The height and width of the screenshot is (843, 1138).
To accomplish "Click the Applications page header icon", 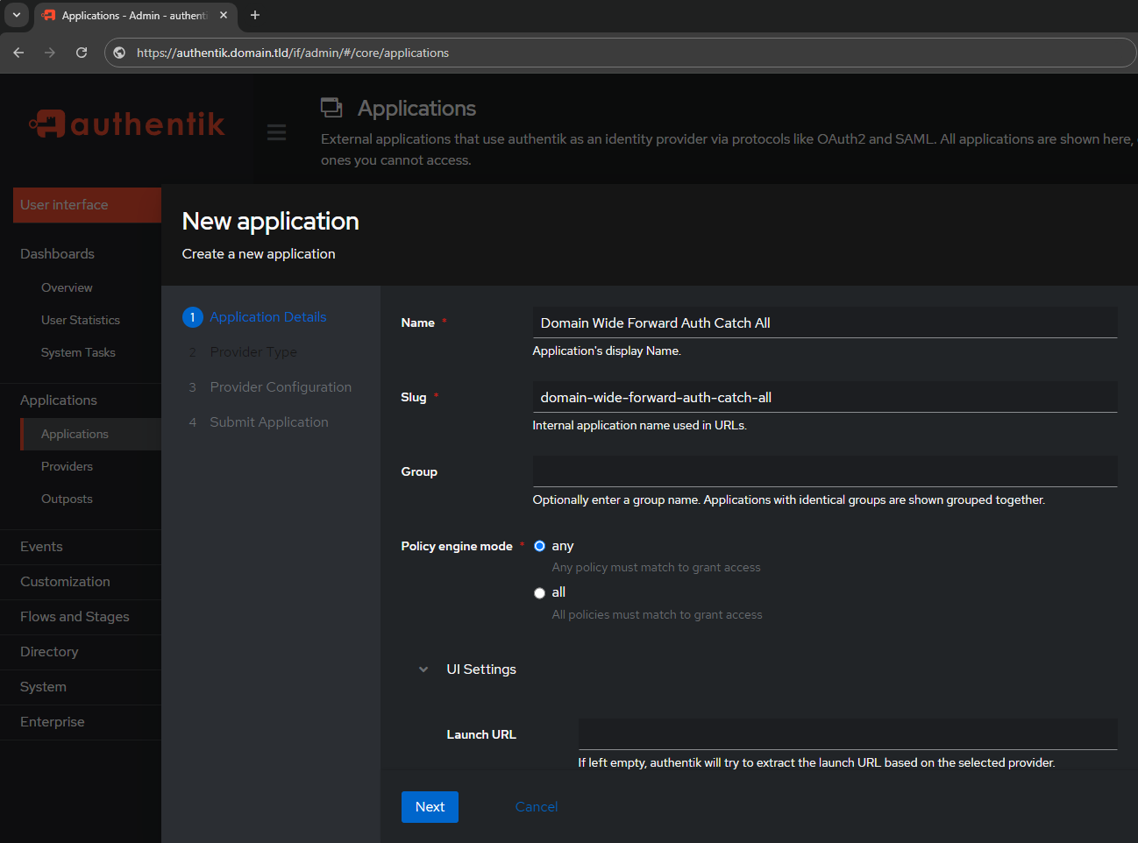I will [331, 108].
